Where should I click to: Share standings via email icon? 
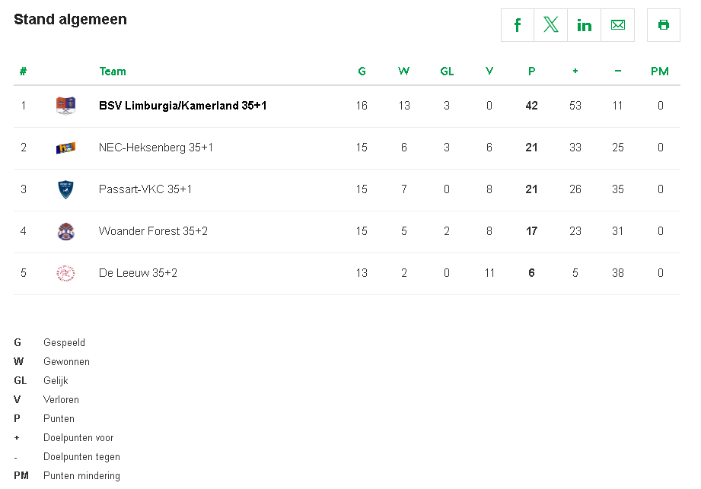(x=618, y=25)
